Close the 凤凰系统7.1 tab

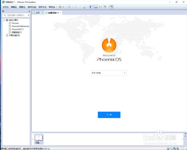pyautogui.click(x=61, y=13)
